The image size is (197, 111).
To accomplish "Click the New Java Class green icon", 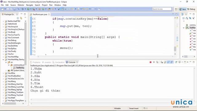I will click(43, 9).
